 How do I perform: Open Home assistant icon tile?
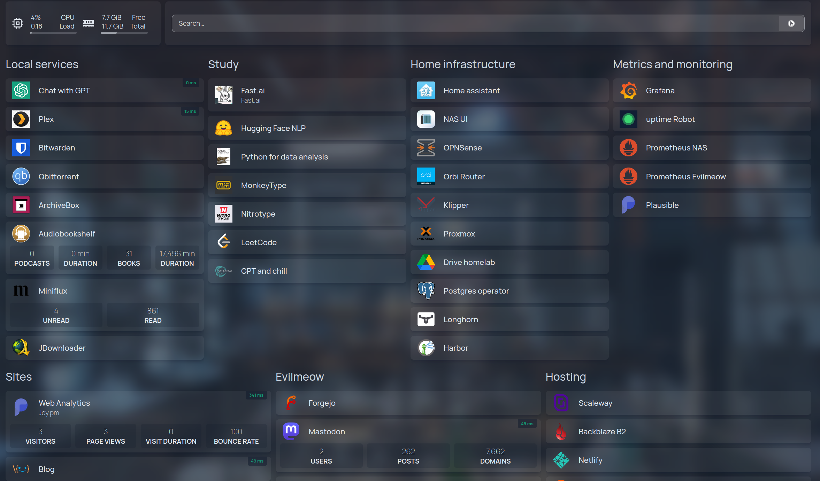click(426, 91)
